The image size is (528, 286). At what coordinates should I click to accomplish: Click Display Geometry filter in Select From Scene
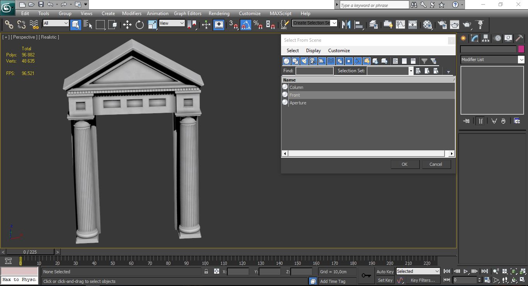[286, 61]
